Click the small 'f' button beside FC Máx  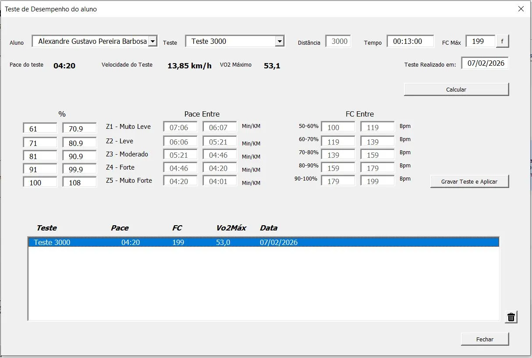(502, 41)
